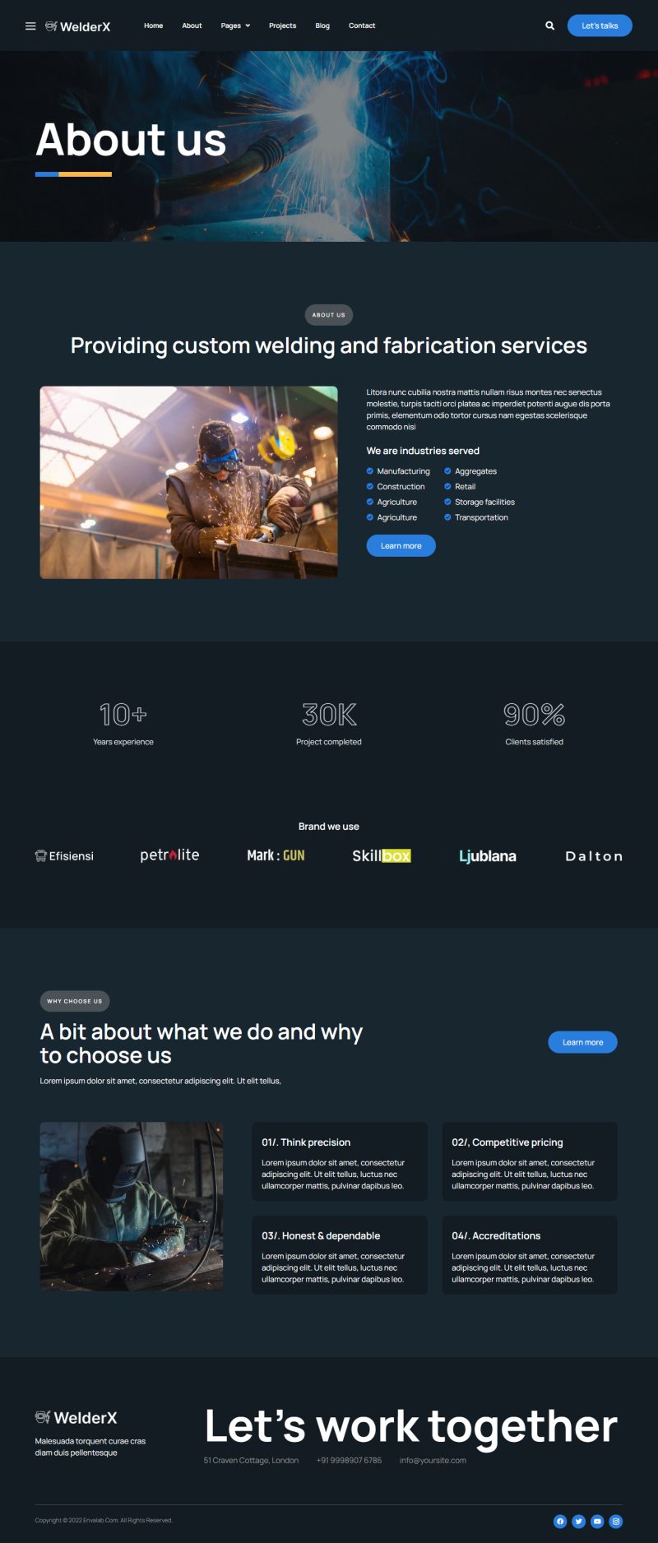Click the info@yoursite.com email link
This screenshot has height=1543, width=658.
tap(433, 1461)
